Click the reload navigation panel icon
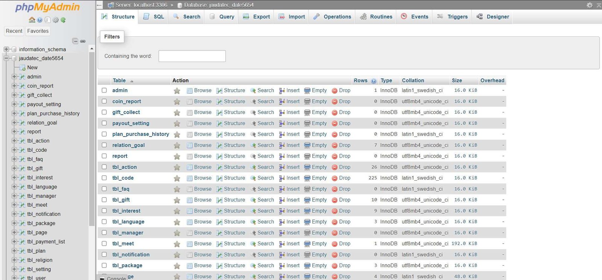Viewport: 602px width, 280px height. click(x=63, y=20)
